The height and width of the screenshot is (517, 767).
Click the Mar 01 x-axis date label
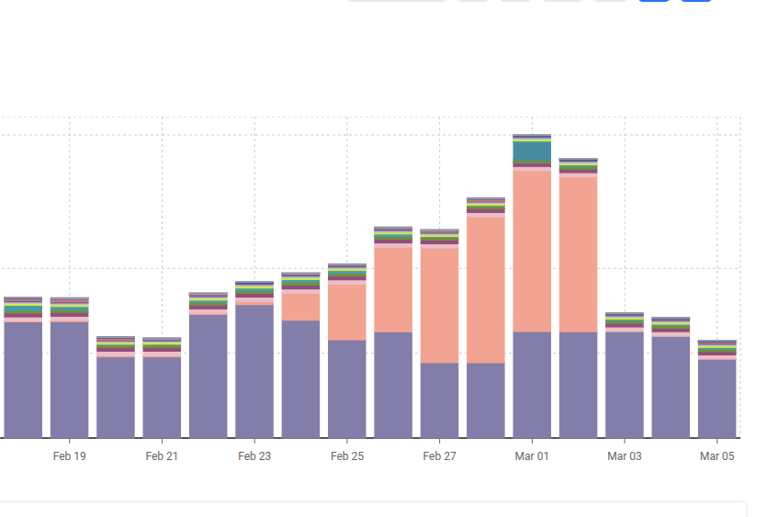point(532,456)
